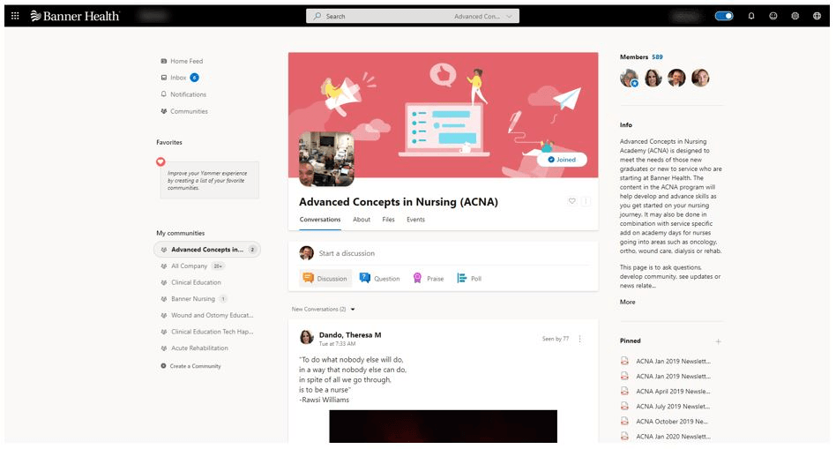Image resolution: width=836 pixels, height=449 pixels.
Task: Select Acute Rehabilitation community
Action: pyautogui.click(x=195, y=348)
